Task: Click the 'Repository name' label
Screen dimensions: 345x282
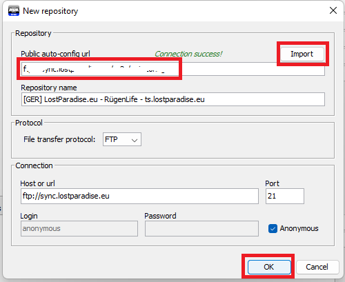Action: (x=49, y=88)
